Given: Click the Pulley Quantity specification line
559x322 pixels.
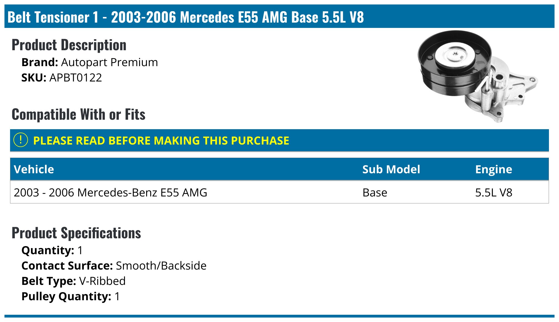Looking at the screenshot, I should (71, 296).
